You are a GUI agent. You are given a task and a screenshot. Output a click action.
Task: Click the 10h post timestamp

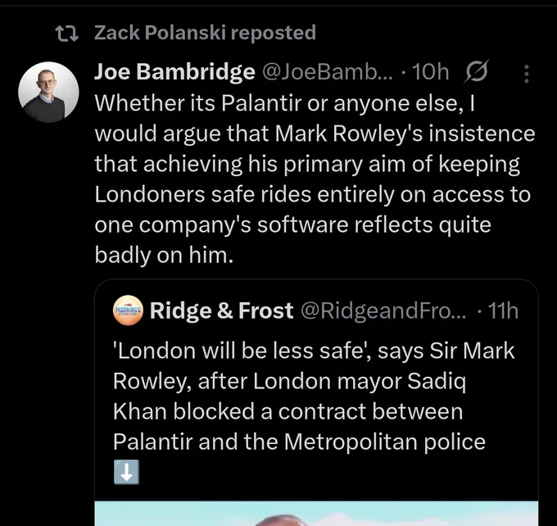point(430,72)
